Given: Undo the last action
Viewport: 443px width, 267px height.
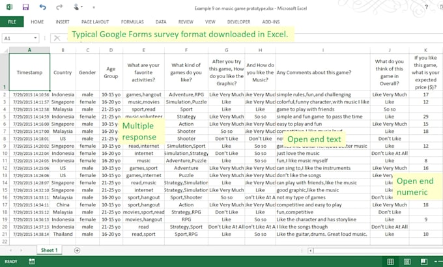Looking at the screenshot, I should point(42,7).
